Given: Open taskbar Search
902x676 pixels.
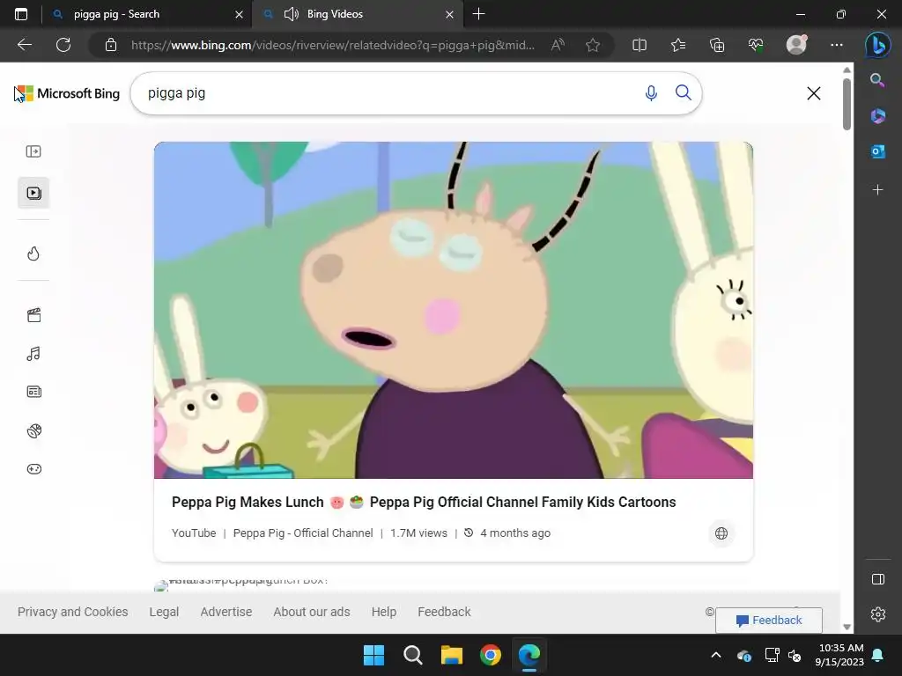Looking at the screenshot, I should coord(412,655).
